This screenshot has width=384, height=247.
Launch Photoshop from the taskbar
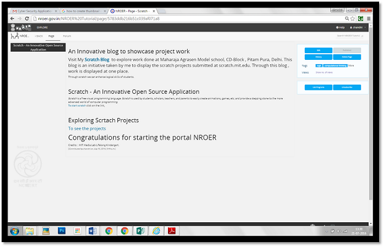[x=62, y=231]
